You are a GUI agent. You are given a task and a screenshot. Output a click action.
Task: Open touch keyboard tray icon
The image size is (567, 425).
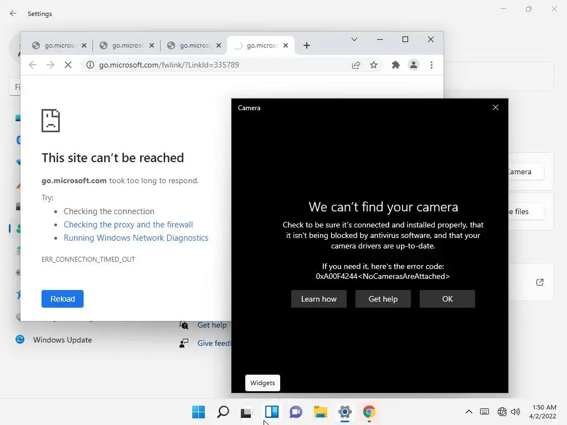pos(484,412)
